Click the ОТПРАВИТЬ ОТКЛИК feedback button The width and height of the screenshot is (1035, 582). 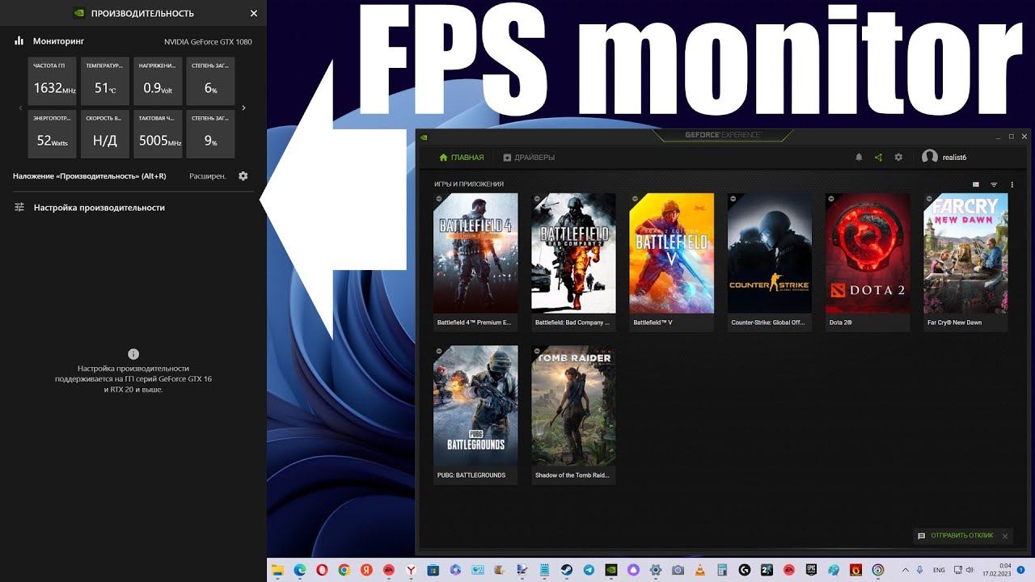pos(955,536)
